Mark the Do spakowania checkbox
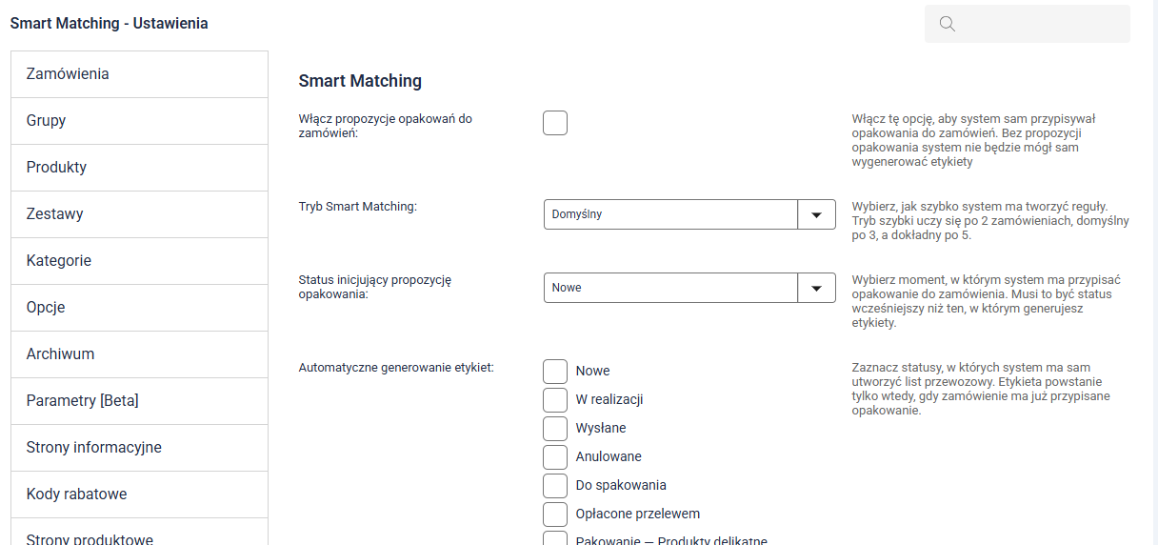Screen dimensions: 1158x545 coord(555,485)
